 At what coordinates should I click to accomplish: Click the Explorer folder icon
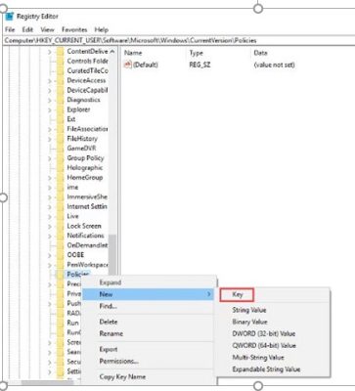pos(61,109)
